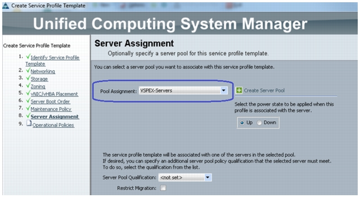The width and height of the screenshot is (360, 207).
Task: Click the VSPEX-Servers combo box field
Action: (x=183, y=90)
